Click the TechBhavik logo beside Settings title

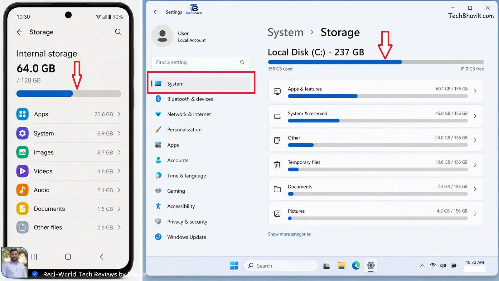[x=194, y=9]
